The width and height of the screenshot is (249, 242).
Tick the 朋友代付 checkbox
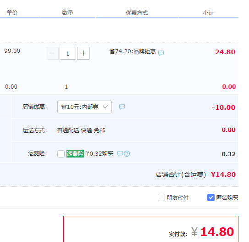point(161,197)
